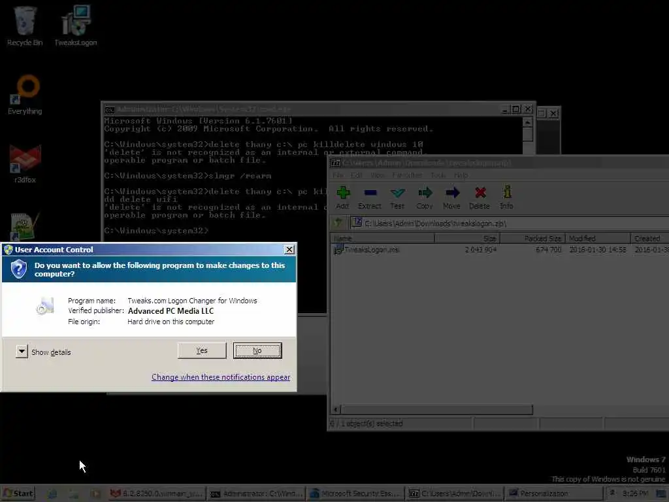
Task: Launch the Everything desktop shortcut
Action: coord(25,95)
